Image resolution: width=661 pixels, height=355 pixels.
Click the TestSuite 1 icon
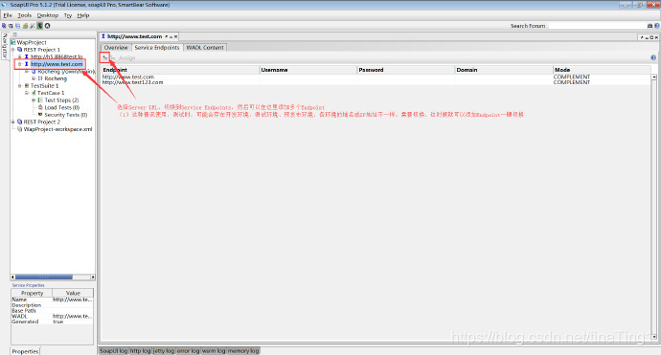(x=27, y=85)
